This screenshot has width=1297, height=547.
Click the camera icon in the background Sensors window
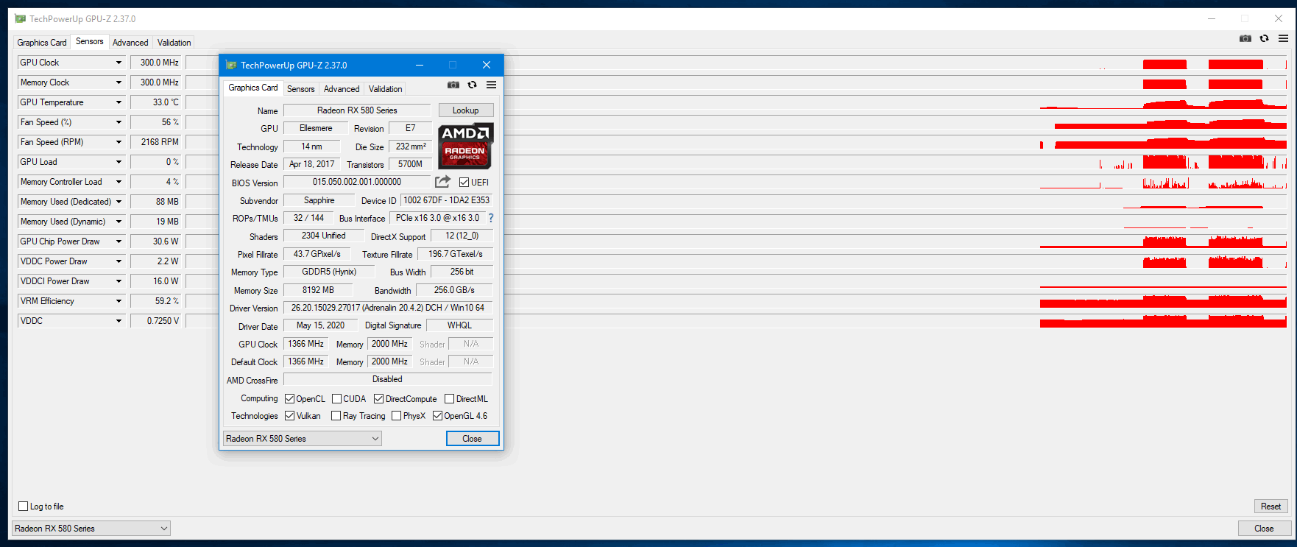[x=1245, y=38]
